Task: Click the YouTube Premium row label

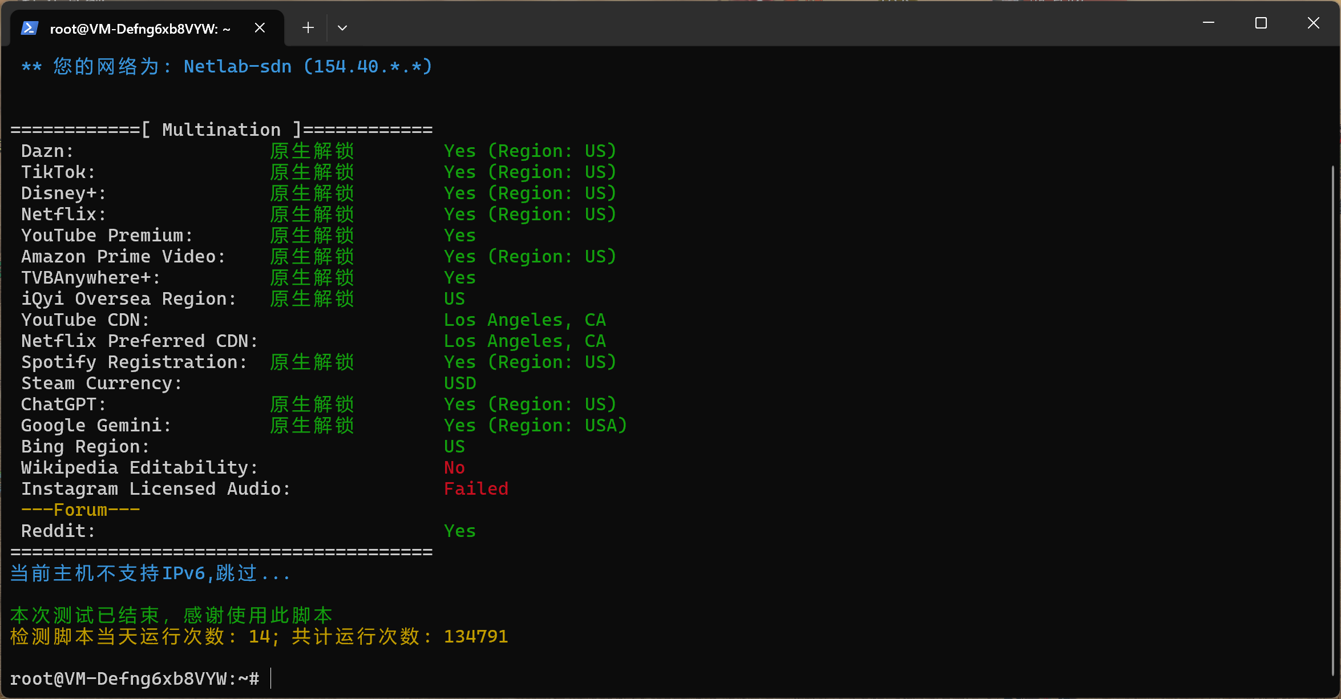Action: 107,236
